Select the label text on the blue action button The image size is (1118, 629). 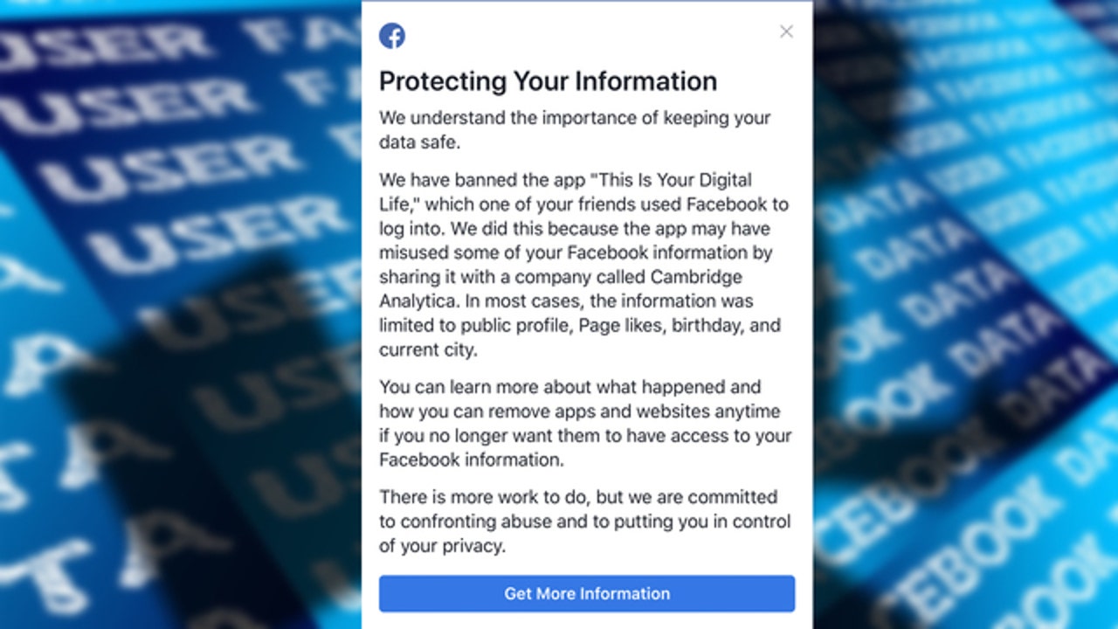[585, 593]
